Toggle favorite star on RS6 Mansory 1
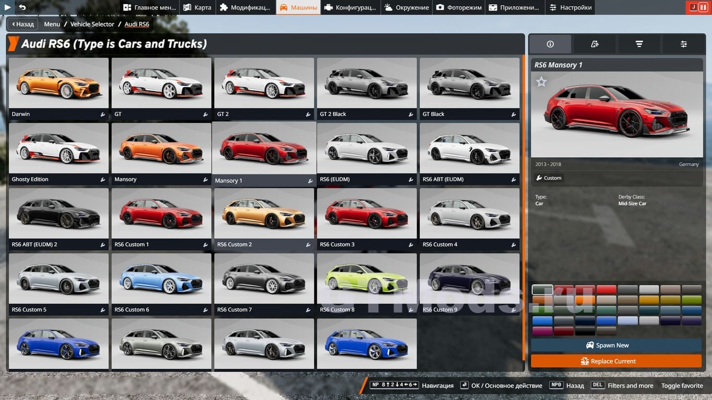 click(x=542, y=82)
